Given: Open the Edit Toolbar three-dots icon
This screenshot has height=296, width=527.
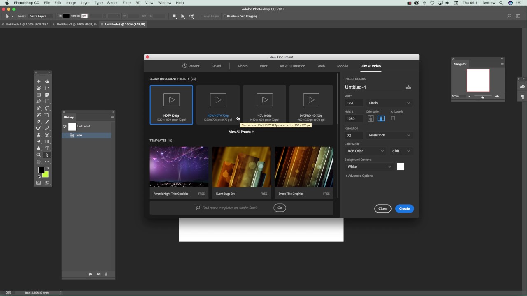Looking at the screenshot, I should (47, 162).
